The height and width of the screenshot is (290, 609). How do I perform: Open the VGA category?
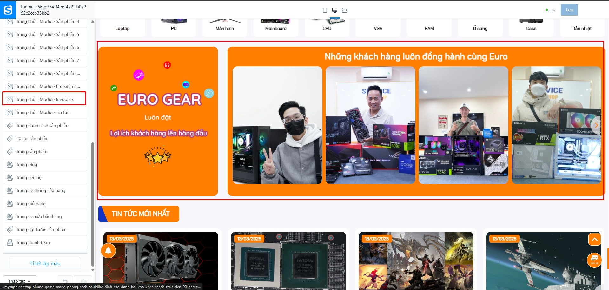pos(378,28)
